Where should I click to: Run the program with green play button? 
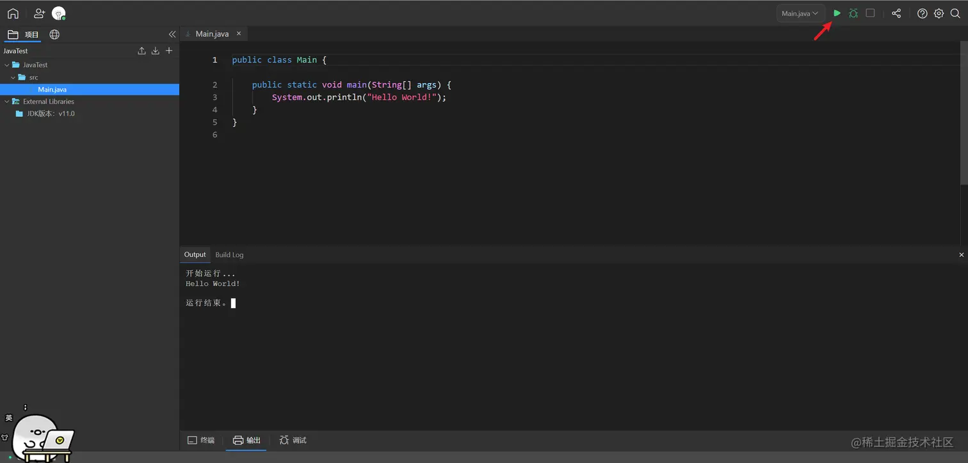pos(837,13)
